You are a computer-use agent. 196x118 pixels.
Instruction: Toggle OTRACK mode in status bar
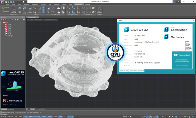tap(44, 117)
